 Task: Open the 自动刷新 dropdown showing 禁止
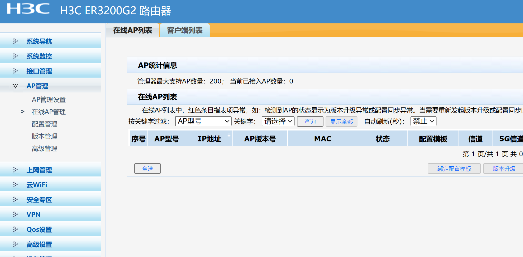pyautogui.click(x=423, y=121)
